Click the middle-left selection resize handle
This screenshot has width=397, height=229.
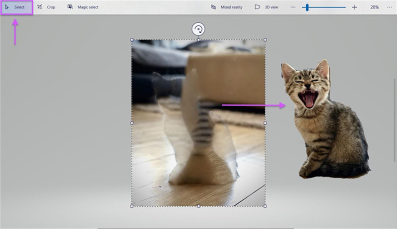132,123
